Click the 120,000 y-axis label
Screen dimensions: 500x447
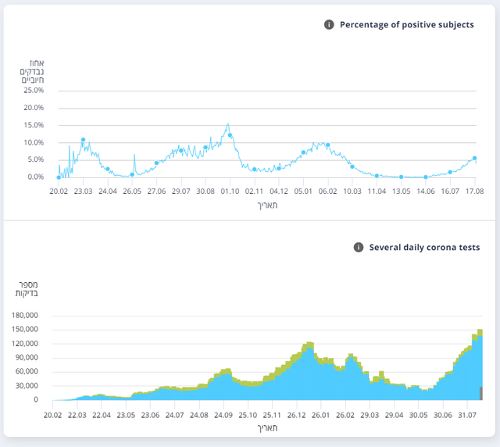(x=25, y=344)
